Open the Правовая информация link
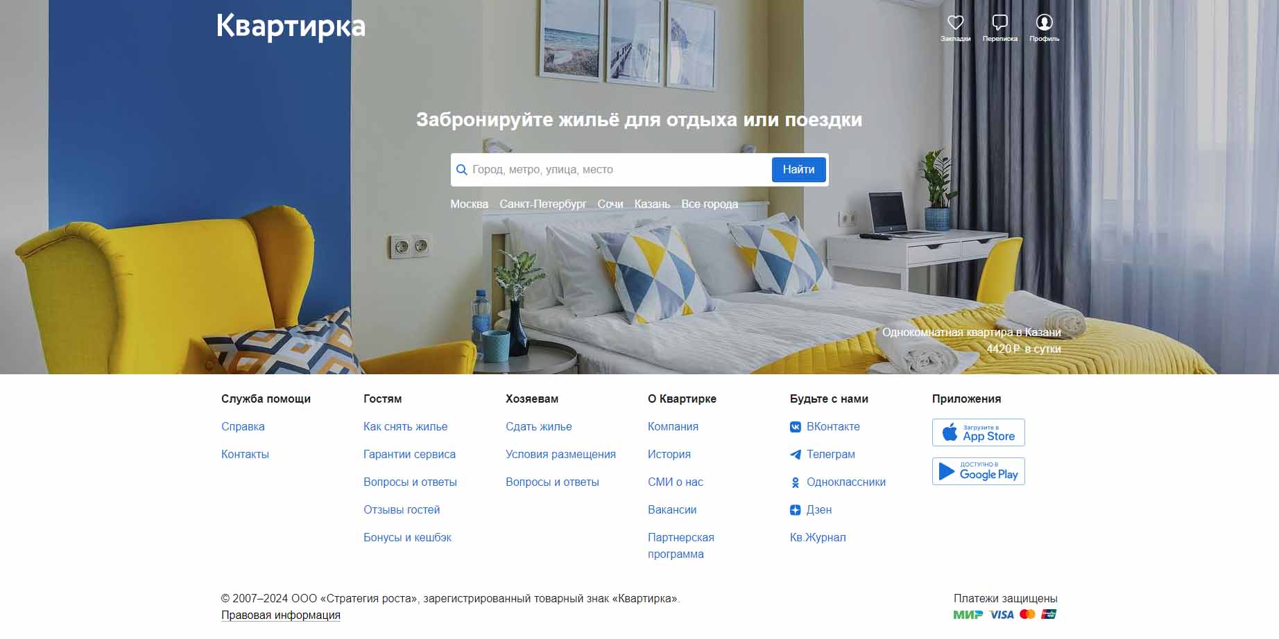The height and width of the screenshot is (639, 1279). [281, 615]
